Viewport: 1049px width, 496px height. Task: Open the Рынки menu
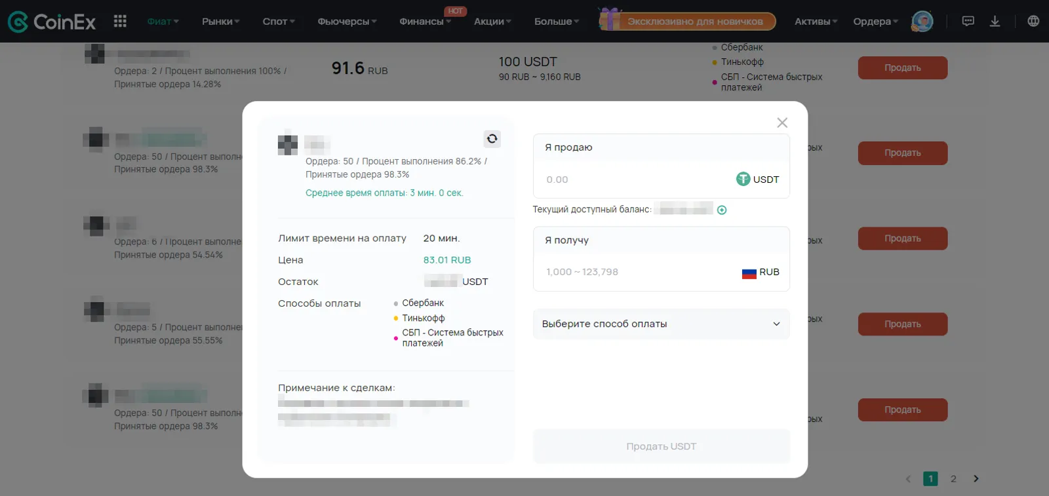tap(220, 22)
